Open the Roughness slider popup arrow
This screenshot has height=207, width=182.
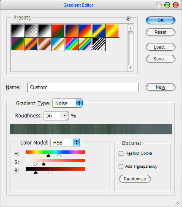coord(64,116)
